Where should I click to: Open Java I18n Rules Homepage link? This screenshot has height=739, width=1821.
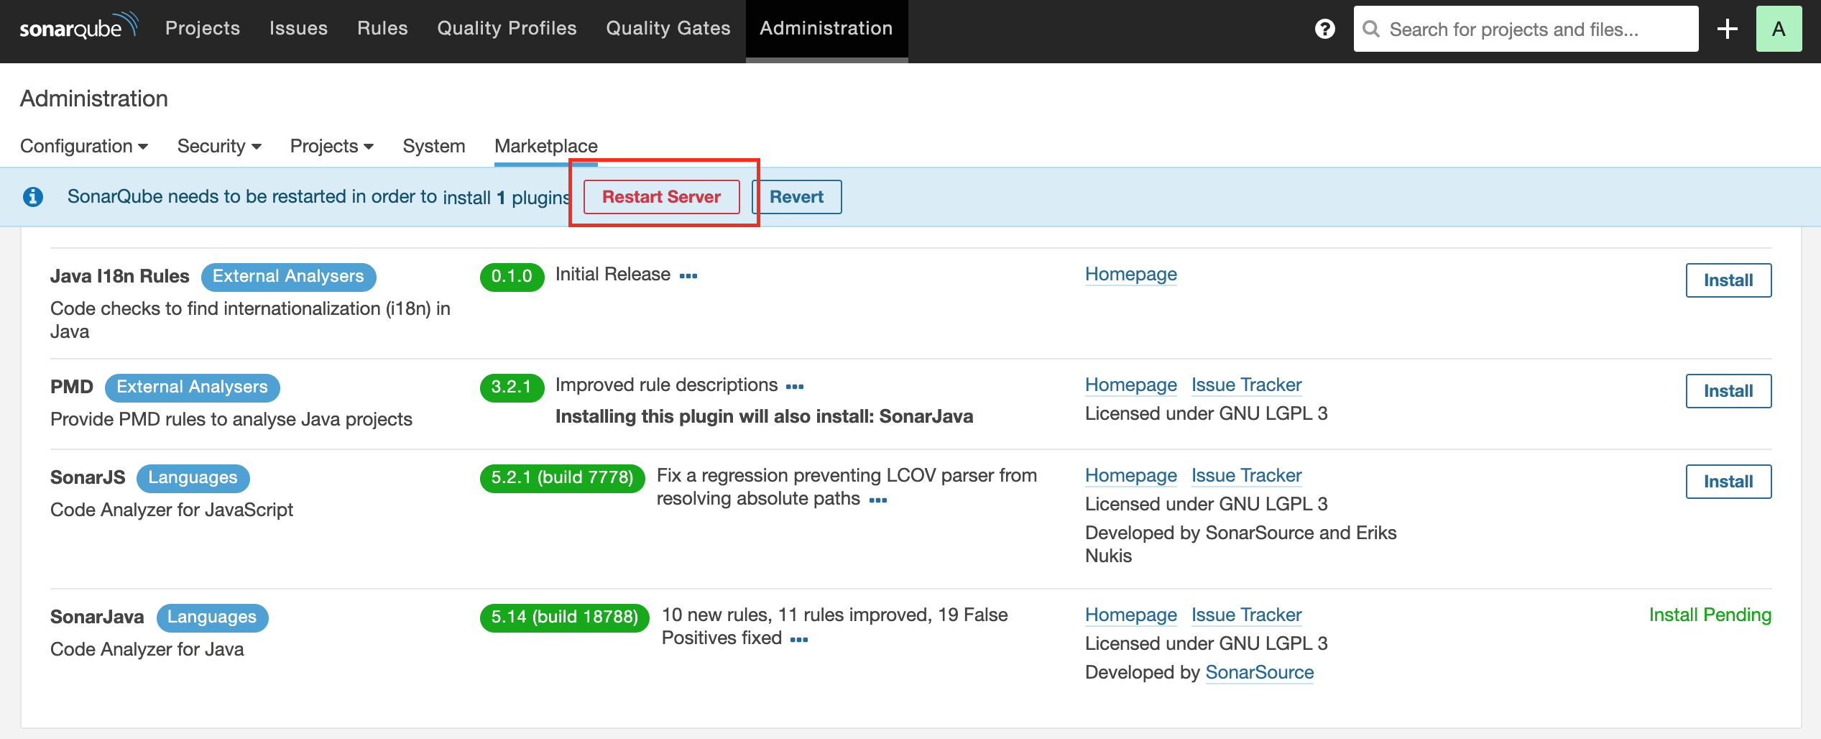1131,275
